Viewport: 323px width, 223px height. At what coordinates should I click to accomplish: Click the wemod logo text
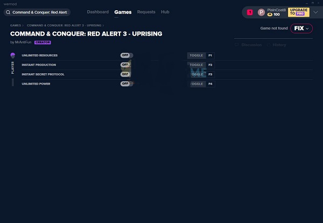coord(10,4)
